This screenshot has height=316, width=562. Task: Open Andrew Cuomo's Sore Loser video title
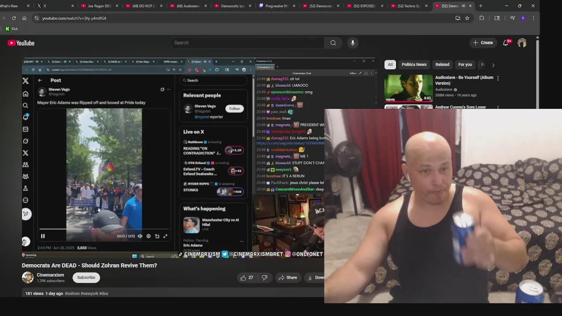461,107
